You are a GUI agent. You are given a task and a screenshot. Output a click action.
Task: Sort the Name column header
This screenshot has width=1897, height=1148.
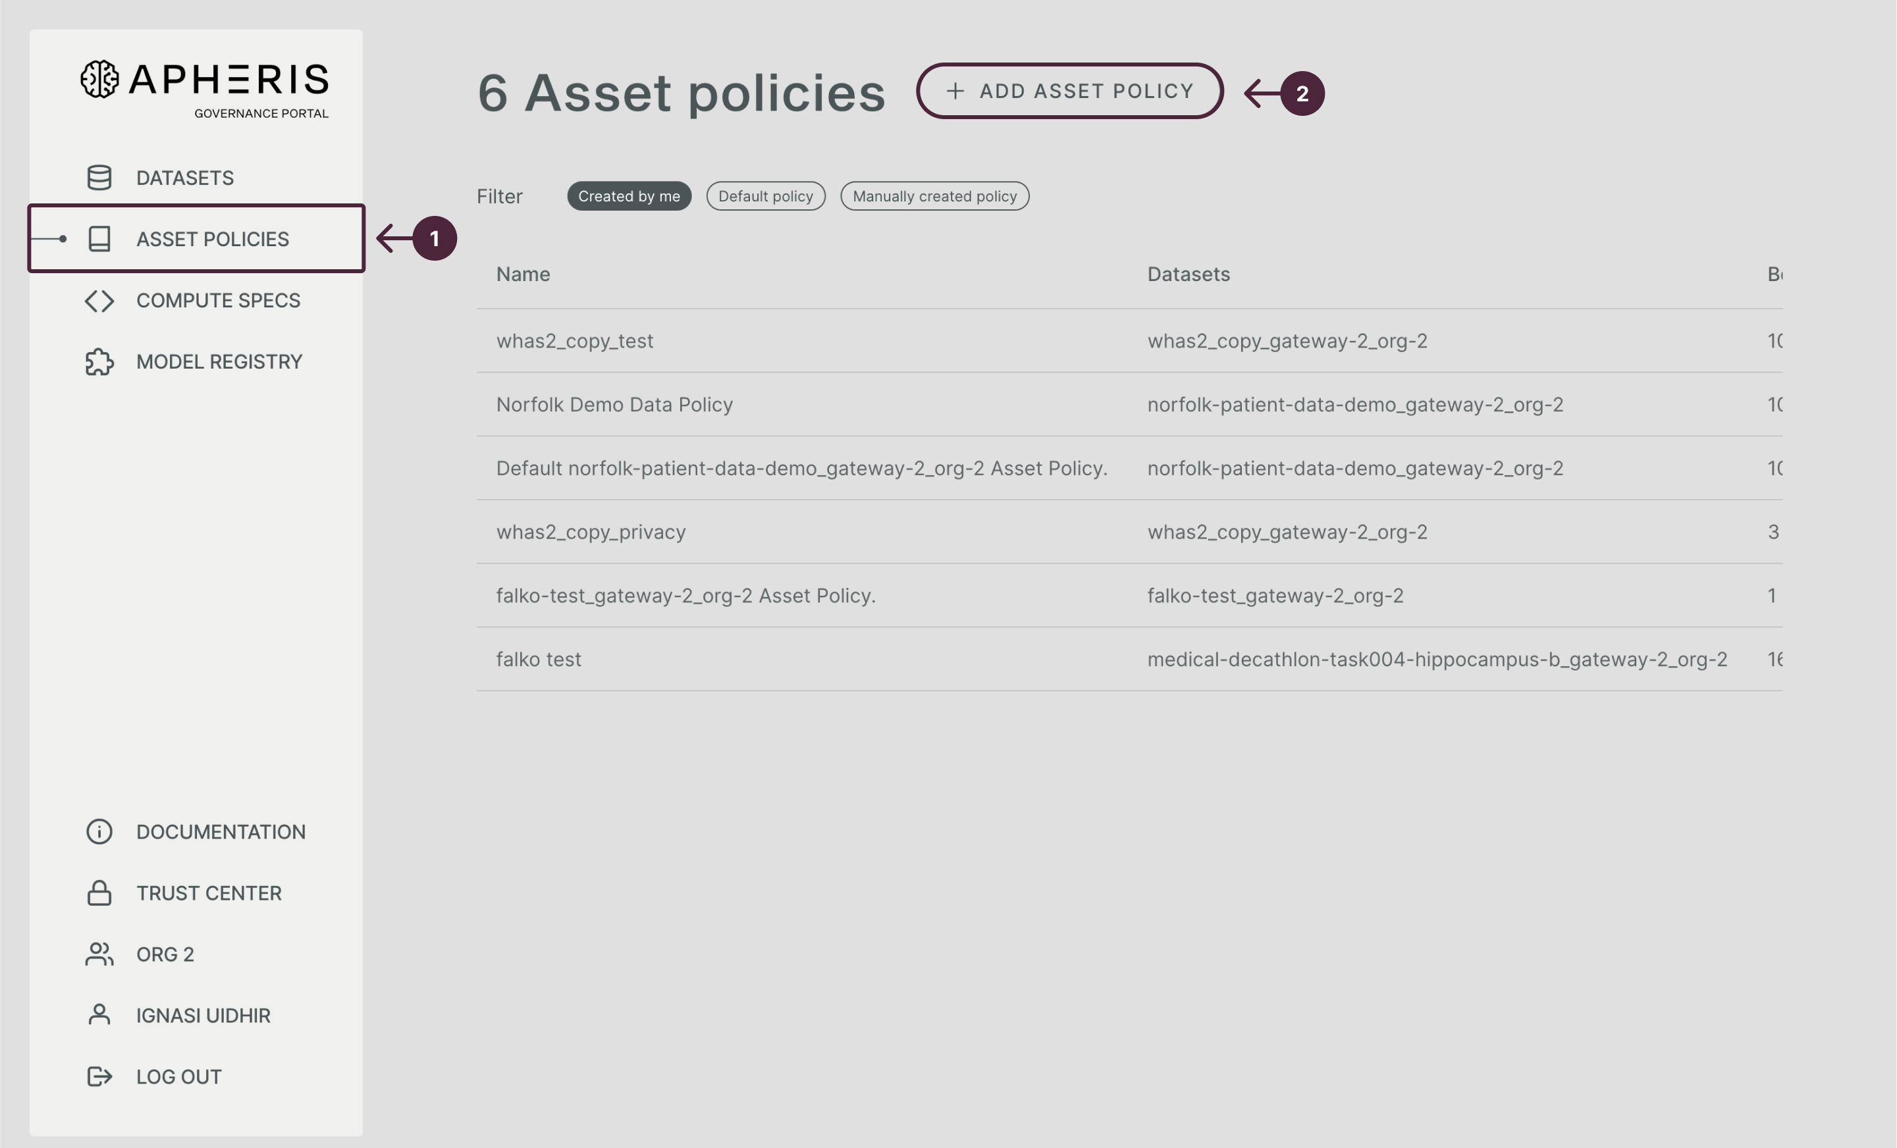(x=523, y=274)
